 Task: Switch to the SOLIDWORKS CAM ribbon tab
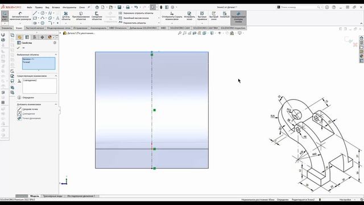(x=180, y=28)
